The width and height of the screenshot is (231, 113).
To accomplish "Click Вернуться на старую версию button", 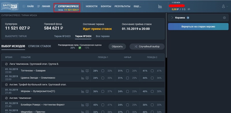I will 198,27.
